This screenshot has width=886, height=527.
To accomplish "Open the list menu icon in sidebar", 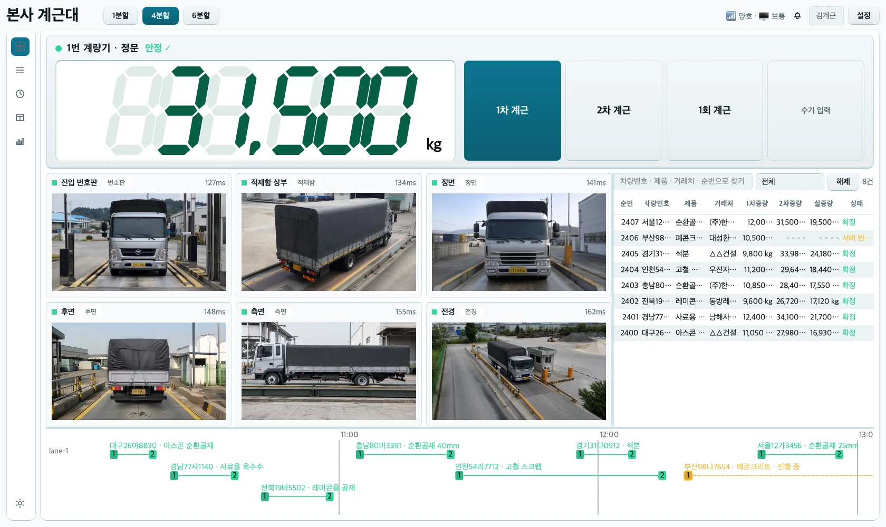I will click(x=20, y=70).
